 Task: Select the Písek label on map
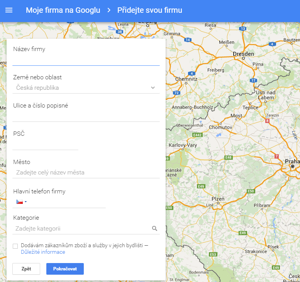273,247
